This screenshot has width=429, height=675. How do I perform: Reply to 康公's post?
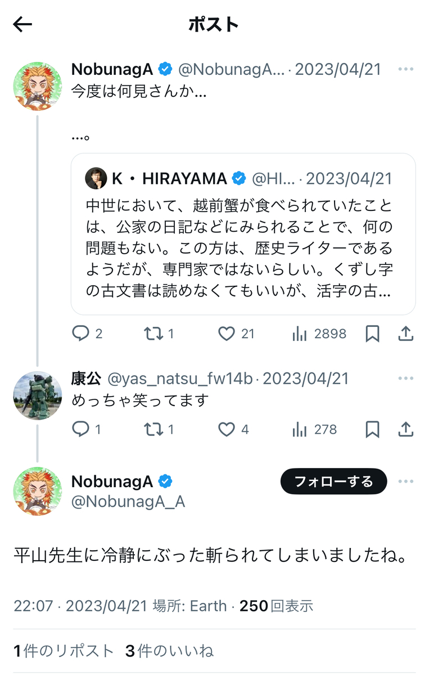point(81,430)
